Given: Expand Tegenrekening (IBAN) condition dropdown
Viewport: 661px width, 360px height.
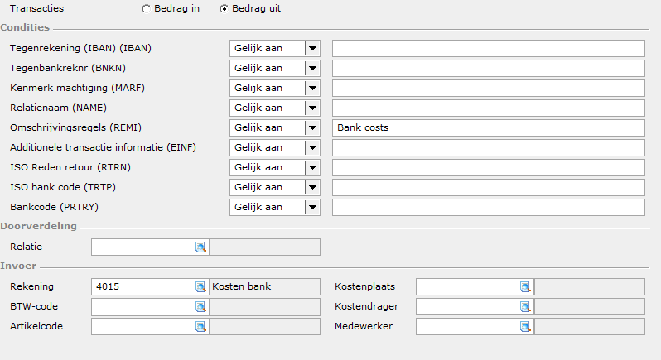Looking at the screenshot, I should coord(312,49).
